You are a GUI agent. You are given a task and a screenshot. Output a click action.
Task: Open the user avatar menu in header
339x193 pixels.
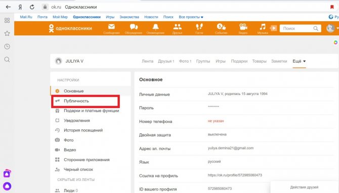point(330,28)
